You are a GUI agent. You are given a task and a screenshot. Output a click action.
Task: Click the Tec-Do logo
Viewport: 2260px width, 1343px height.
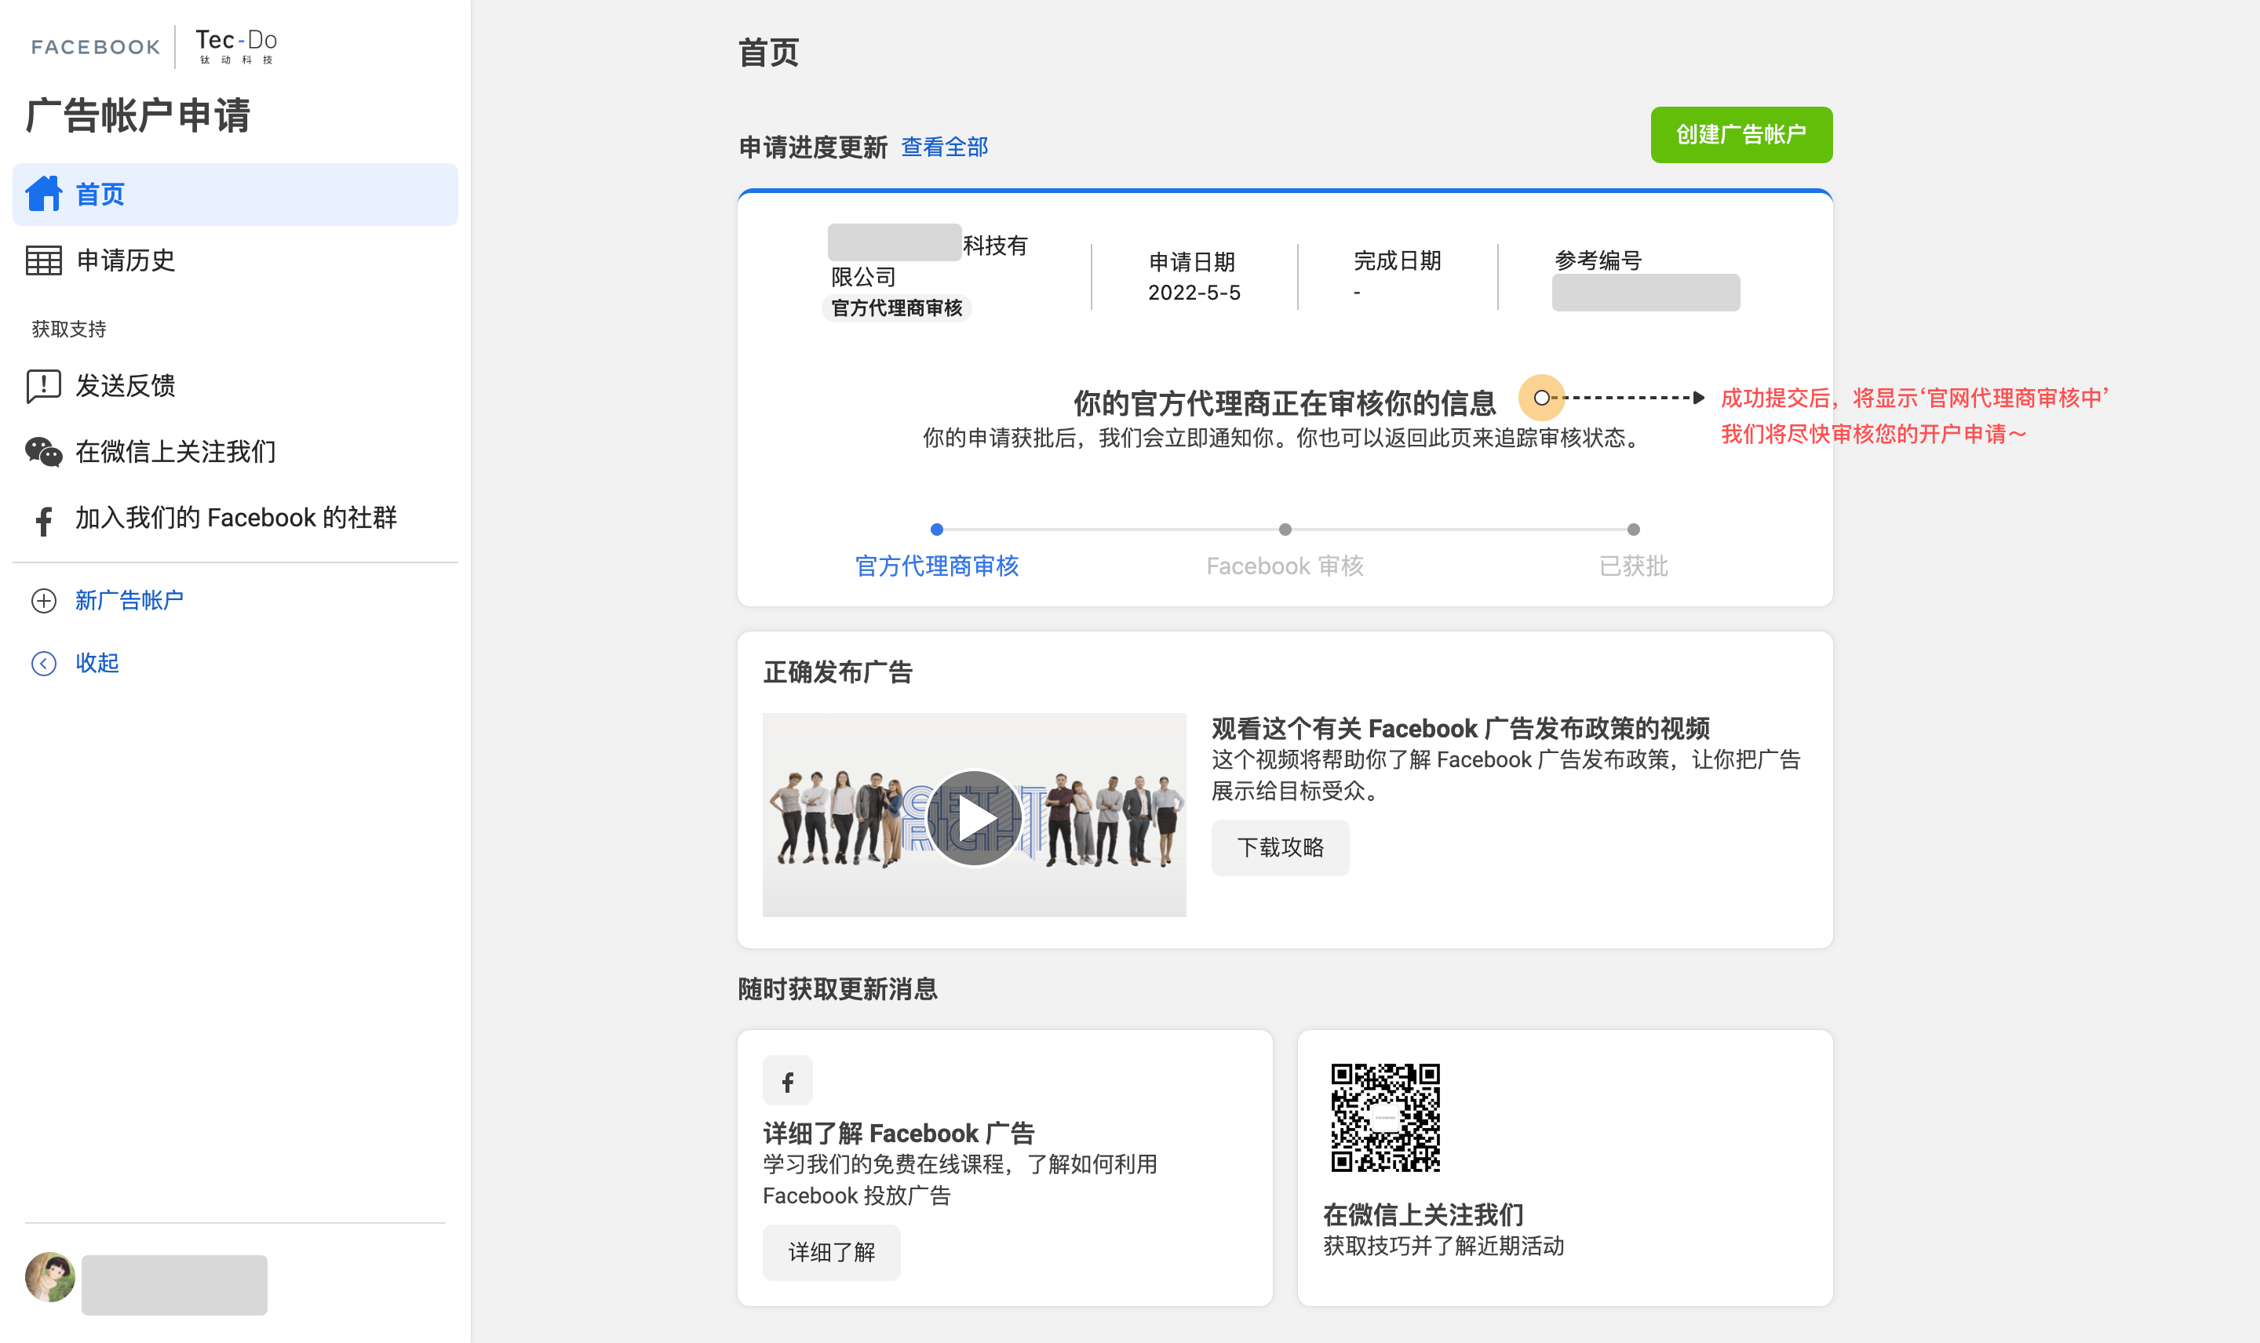pos(236,46)
